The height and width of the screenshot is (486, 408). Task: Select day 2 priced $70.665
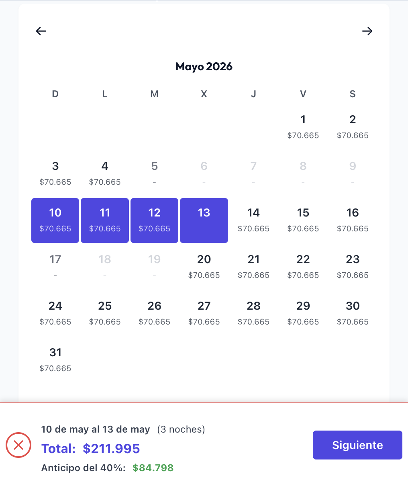point(353,127)
